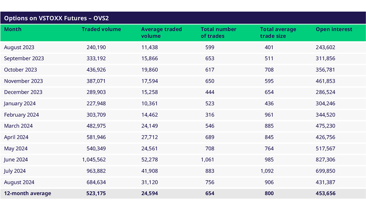
Task: Select the 'Open interest' column header
Action: [x=334, y=29]
